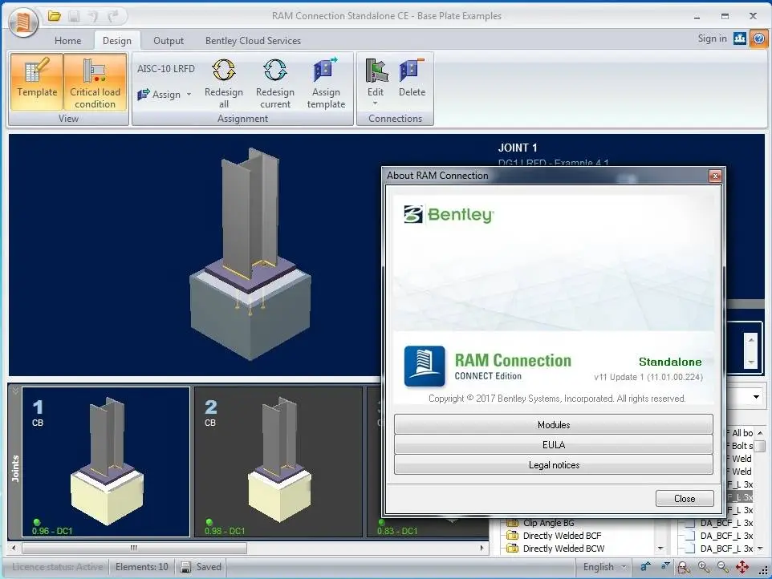Screen dimensions: 772x579
Task: Click the JOINT 1 title in 3D view
Action: pos(518,148)
